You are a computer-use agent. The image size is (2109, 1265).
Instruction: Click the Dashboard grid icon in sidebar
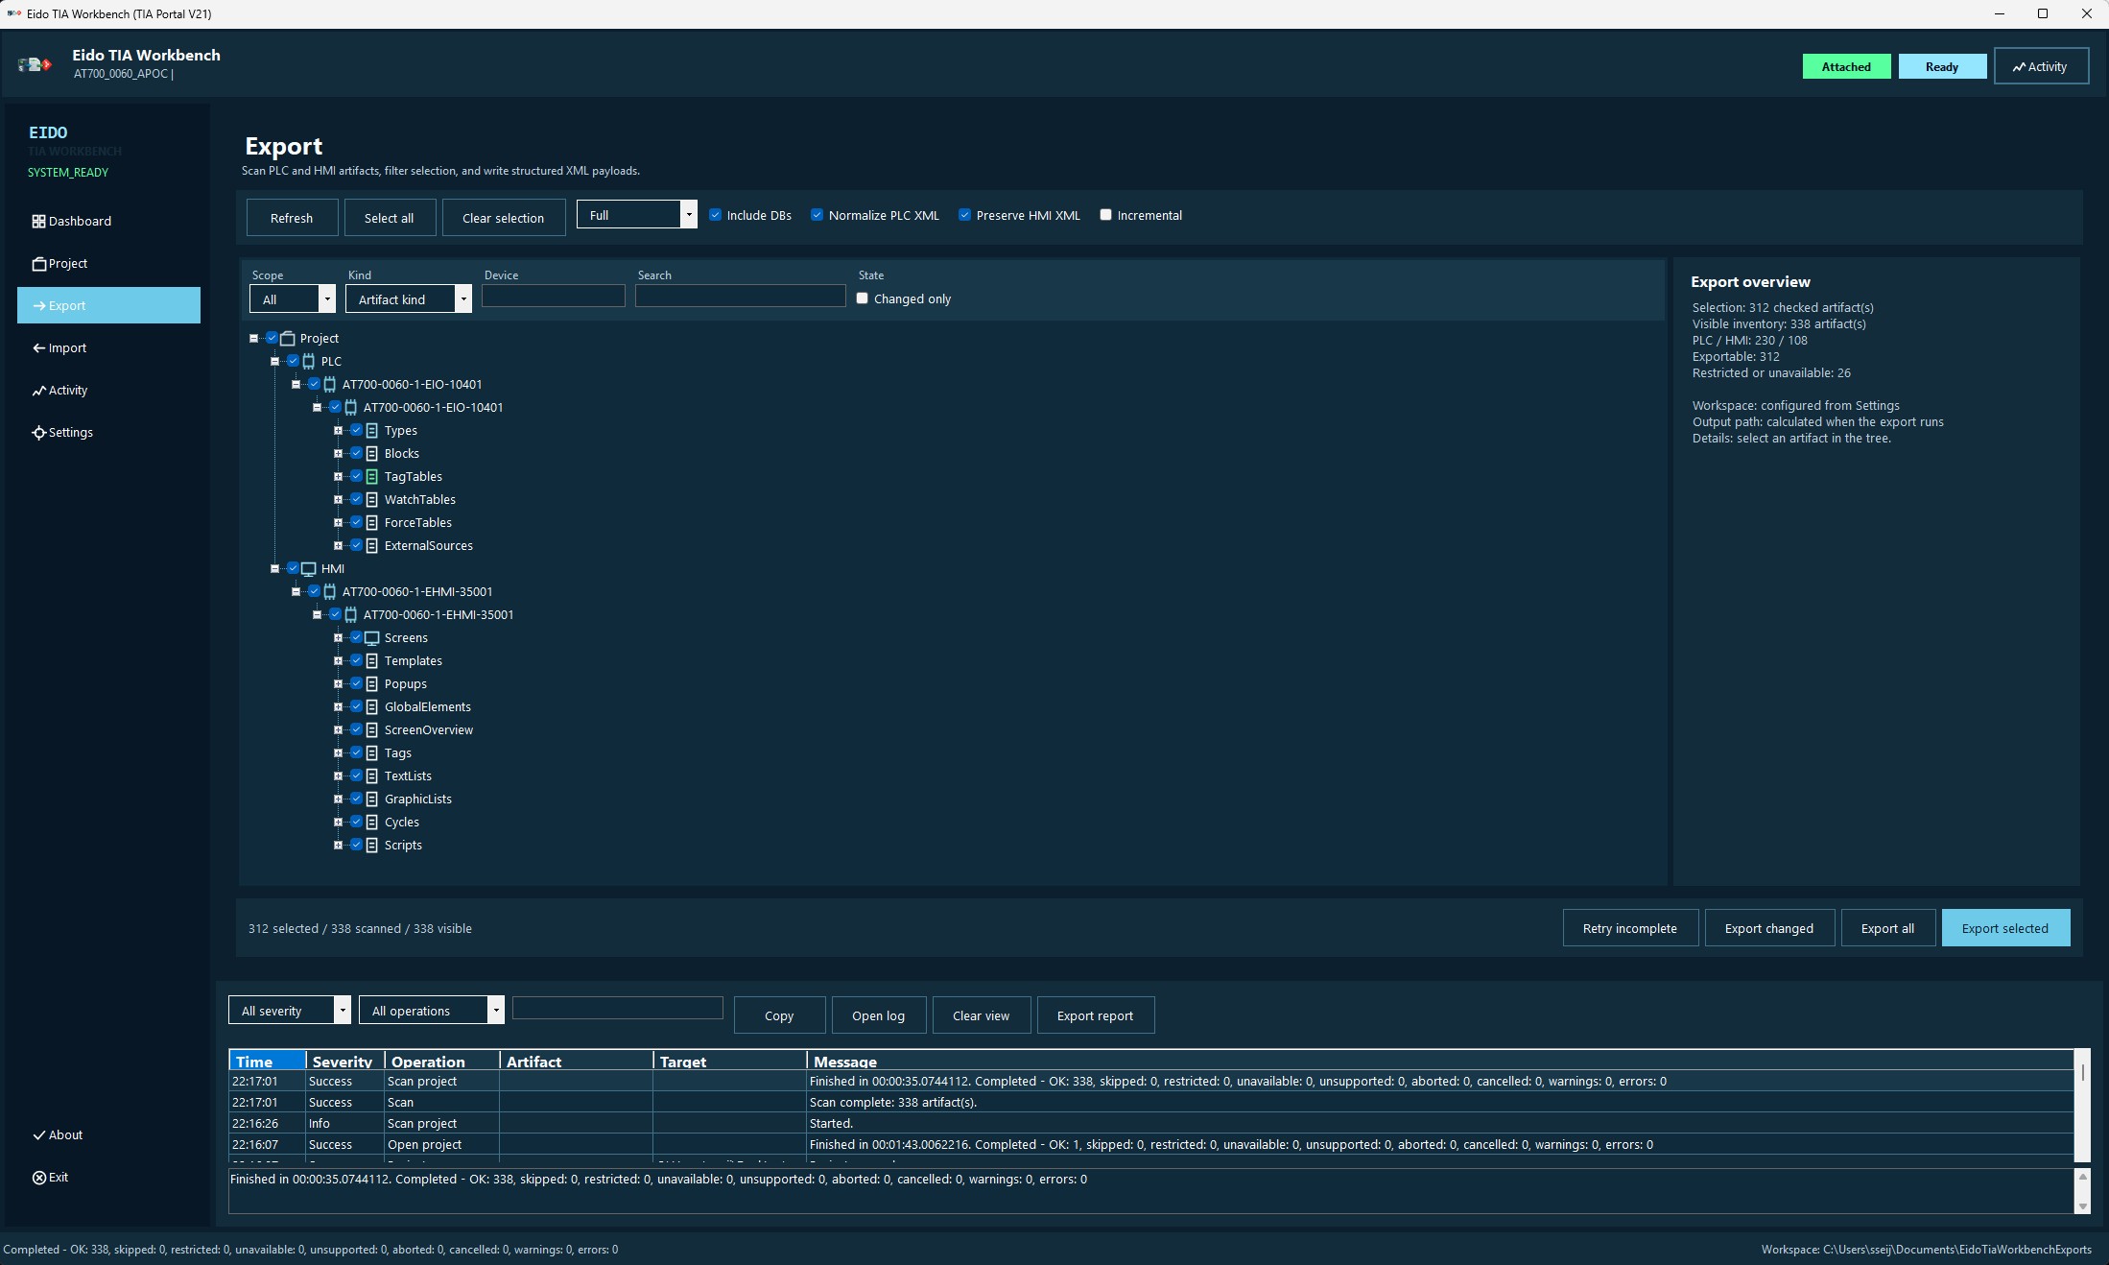pos(38,222)
